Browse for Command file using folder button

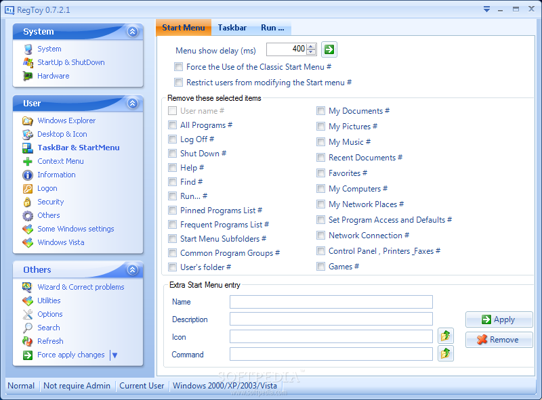click(446, 353)
